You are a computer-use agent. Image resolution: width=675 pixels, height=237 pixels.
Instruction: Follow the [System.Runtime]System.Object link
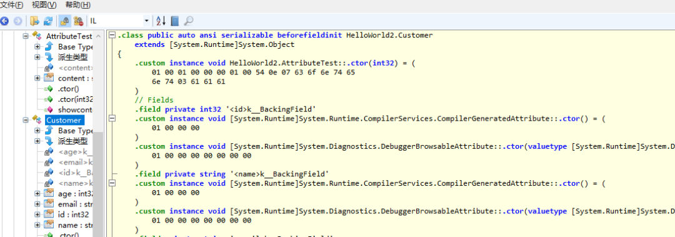(x=232, y=44)
